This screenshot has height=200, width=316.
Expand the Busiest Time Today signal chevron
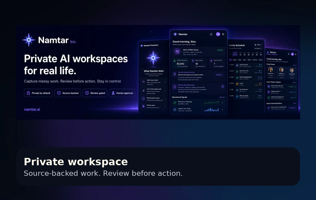[222, 109]
